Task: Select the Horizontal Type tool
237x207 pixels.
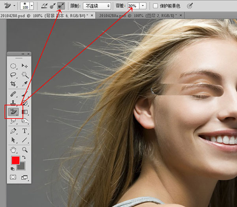Action: click(24, 131)
